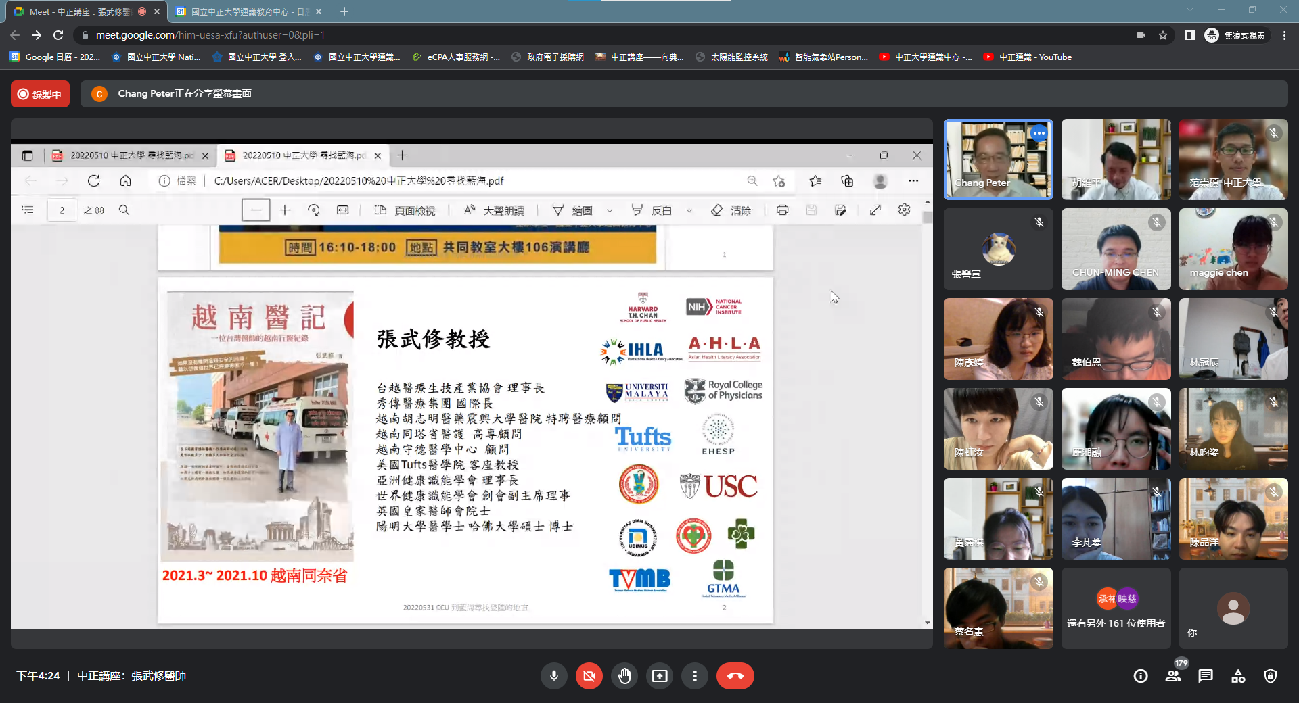Open the eCPA人事服務網 bookmark
Image resolution: width=1299 pixels, height=703 pixels.
pyautogui.click(x=456, y=57)
